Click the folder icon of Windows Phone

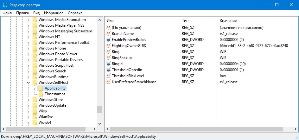pyautogui.click(x=35, y=48)
